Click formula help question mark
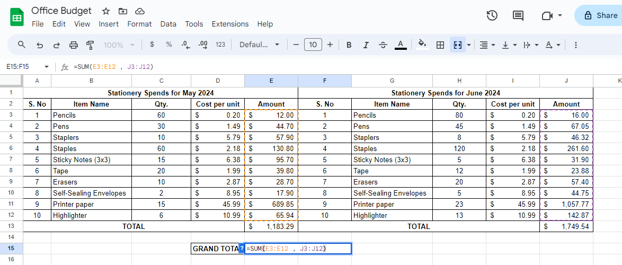 [x=241, y=249]
